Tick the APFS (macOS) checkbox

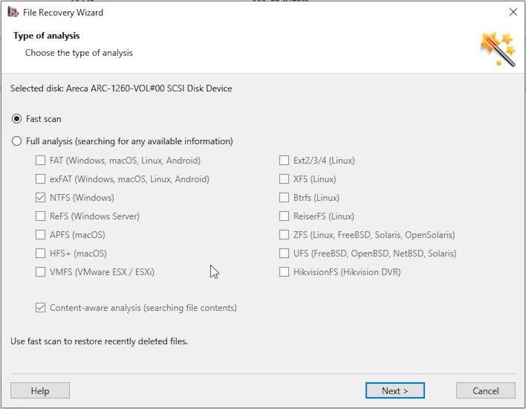(41, 235)
